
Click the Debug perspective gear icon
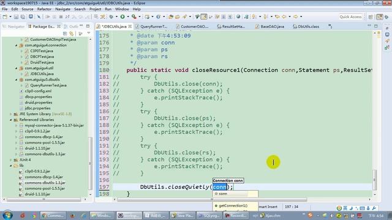(x=386, y=16)
